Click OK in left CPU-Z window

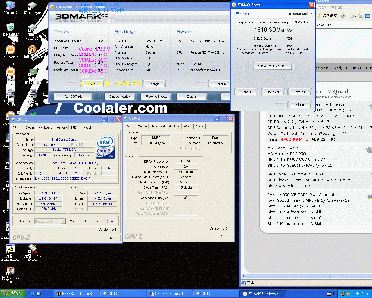pos(110,238)
